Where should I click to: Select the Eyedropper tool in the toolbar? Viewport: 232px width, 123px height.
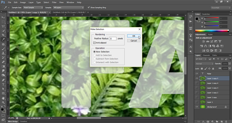click(3, 39)
